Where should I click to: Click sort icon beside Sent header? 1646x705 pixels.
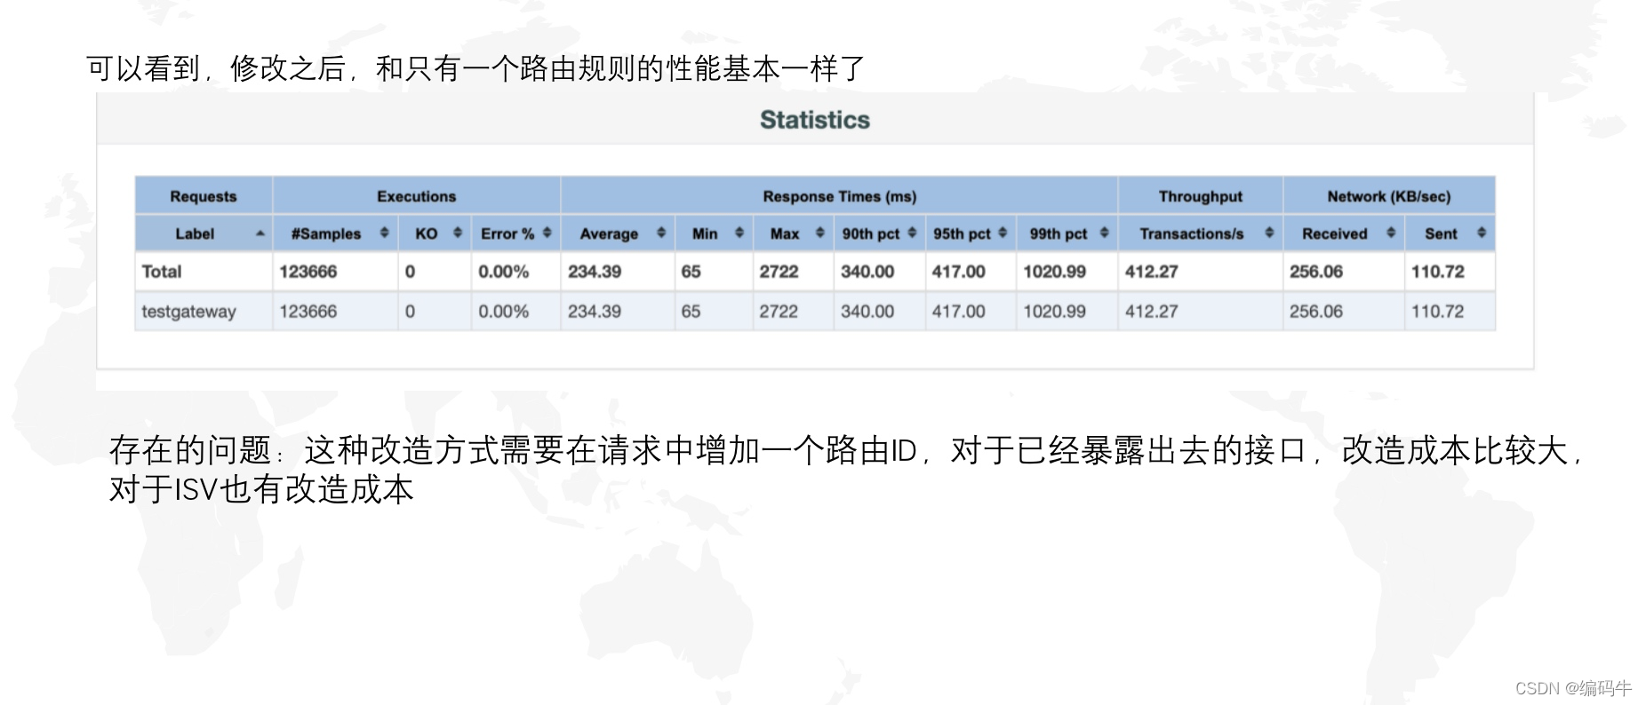tap(1481, 233)
